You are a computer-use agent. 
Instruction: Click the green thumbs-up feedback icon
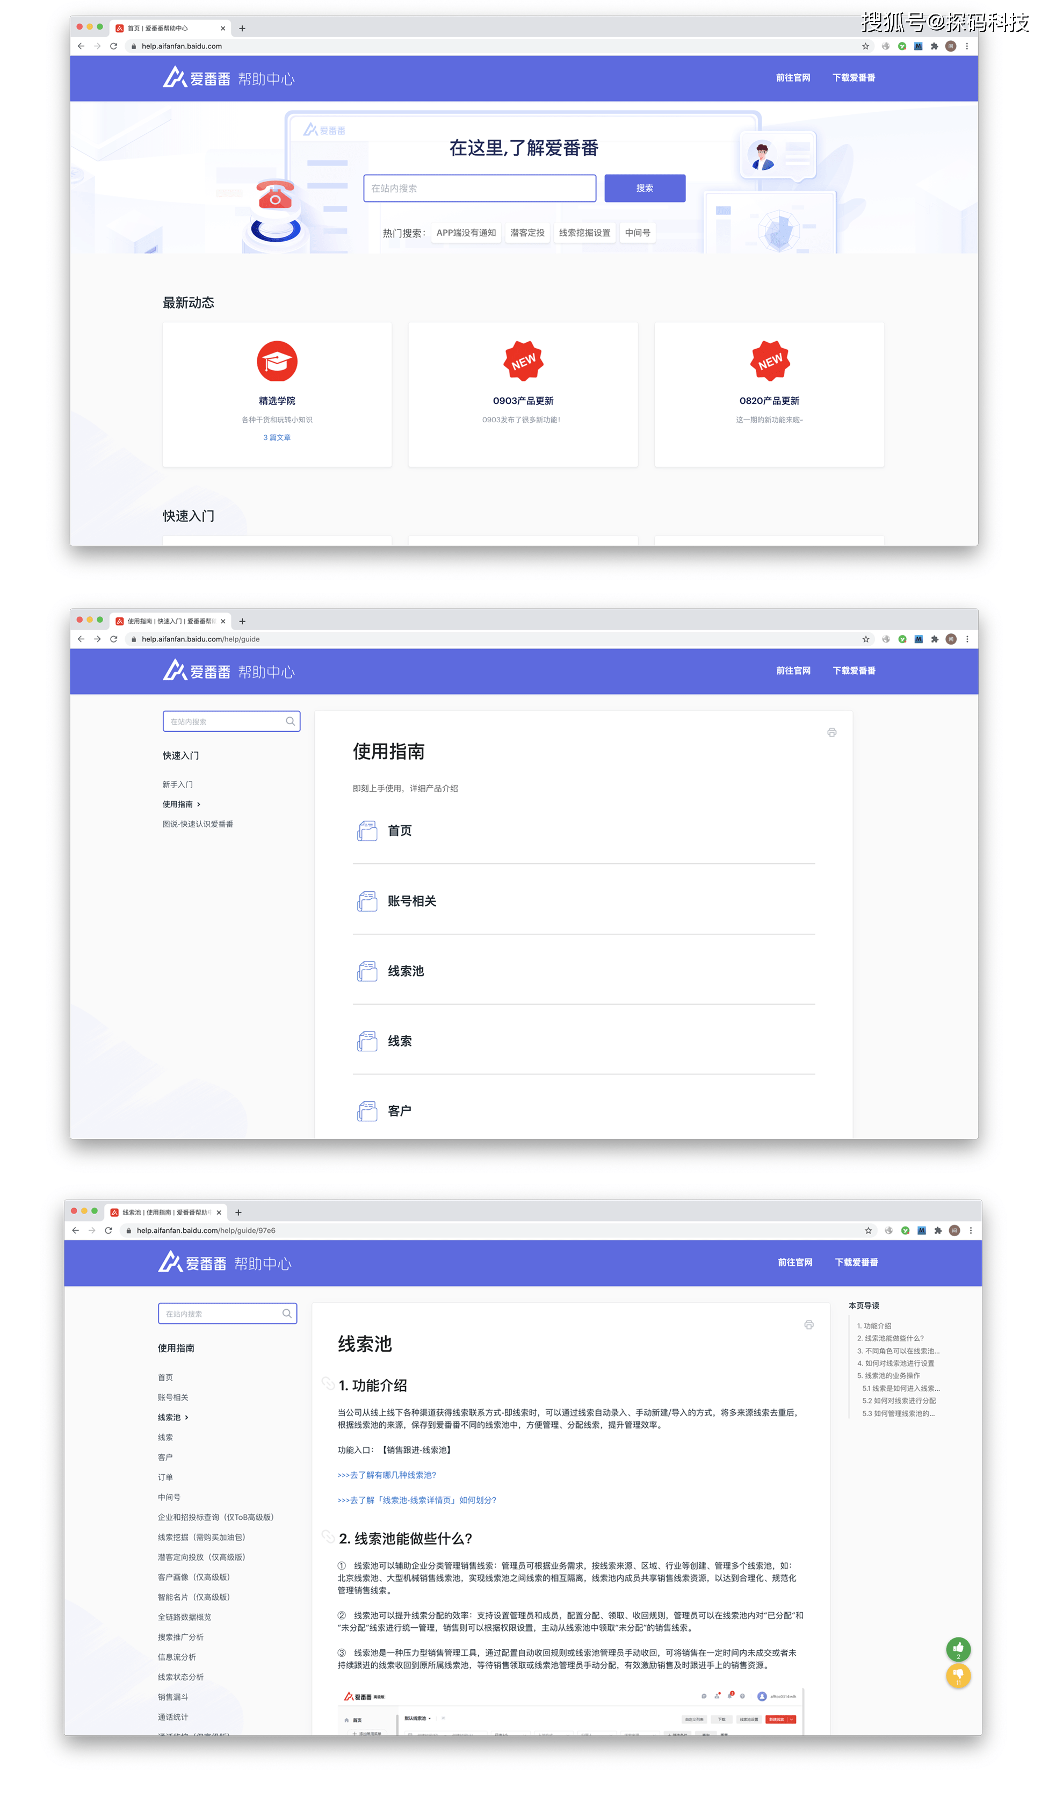(958, 1648)
